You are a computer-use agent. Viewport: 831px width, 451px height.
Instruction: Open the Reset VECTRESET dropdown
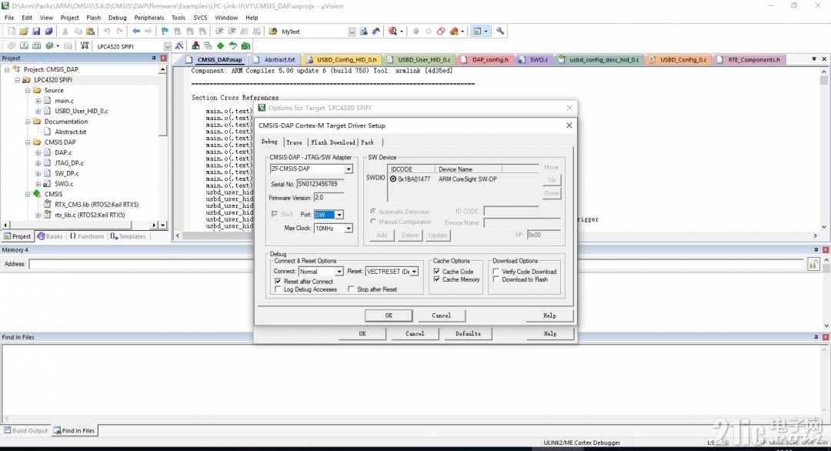414,272
